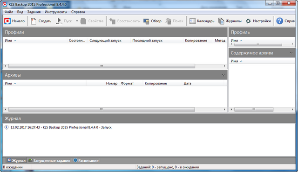Click Профили horizontal scrollbar thumb

102,66
